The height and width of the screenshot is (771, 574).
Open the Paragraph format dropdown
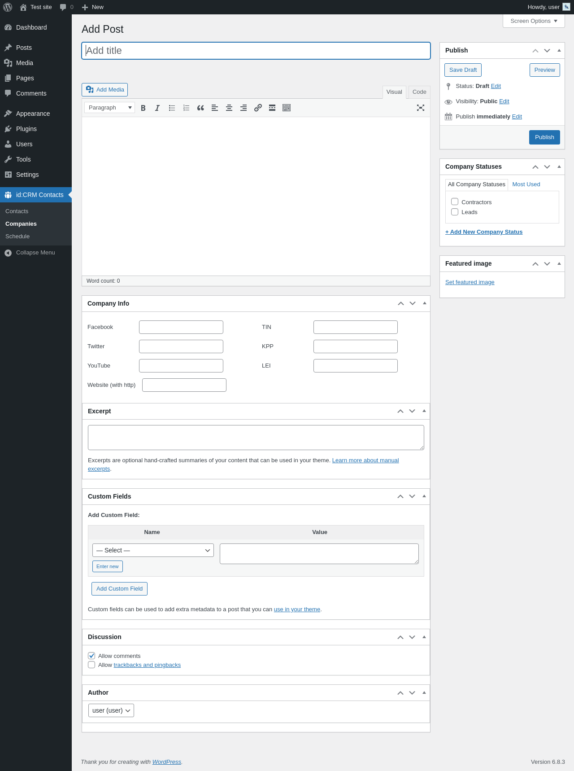pyautogui.click(x=109, y=108)
